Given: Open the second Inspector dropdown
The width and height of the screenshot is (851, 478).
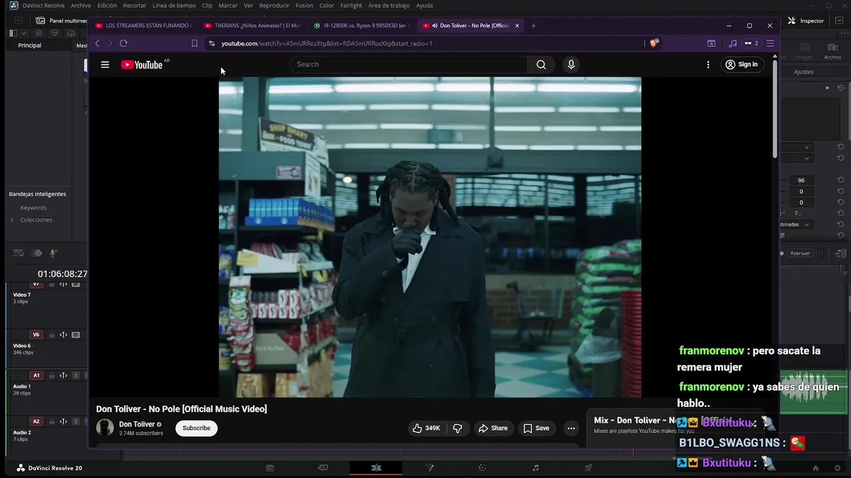Looking at the screenshot, I should click(797, 158).
